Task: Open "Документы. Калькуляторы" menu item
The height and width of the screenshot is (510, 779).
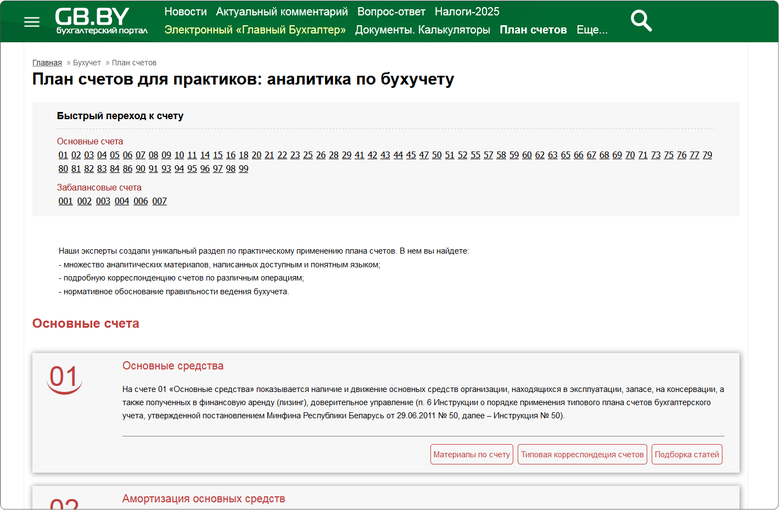Action: 422,30
